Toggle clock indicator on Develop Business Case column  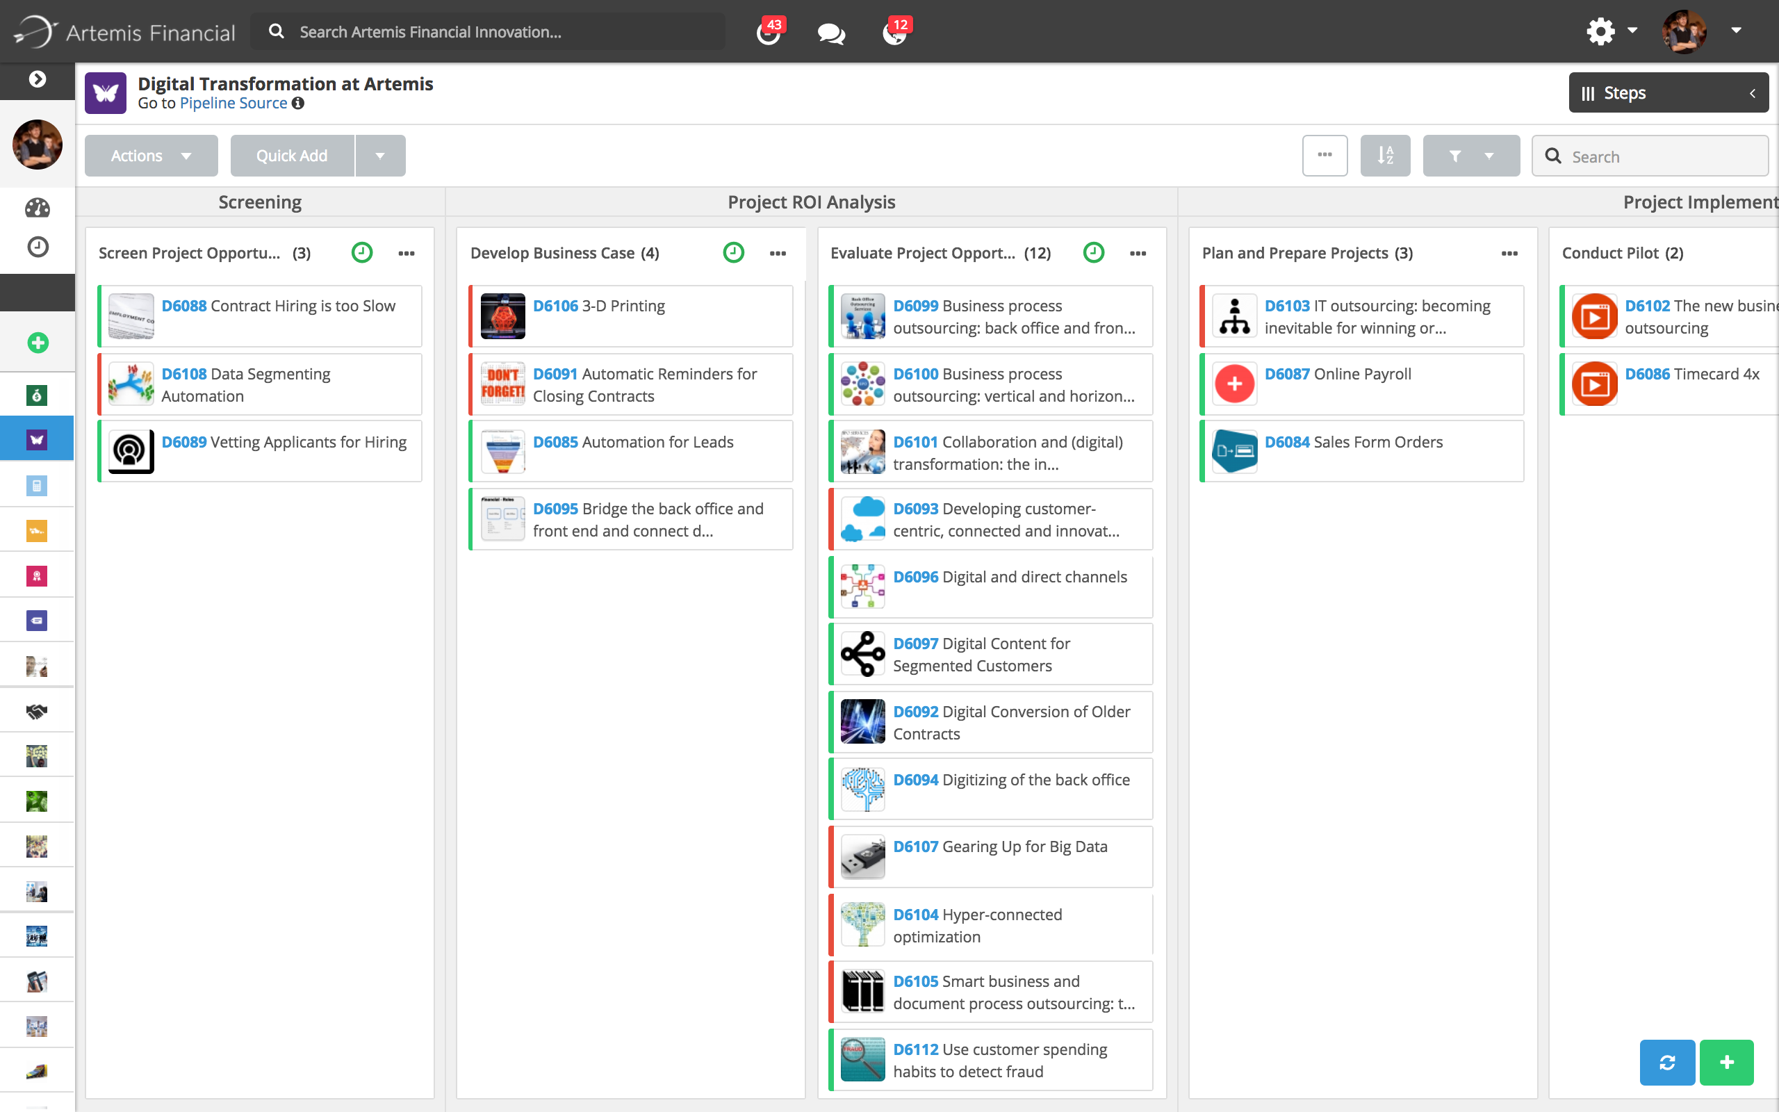tap(733, 252)
